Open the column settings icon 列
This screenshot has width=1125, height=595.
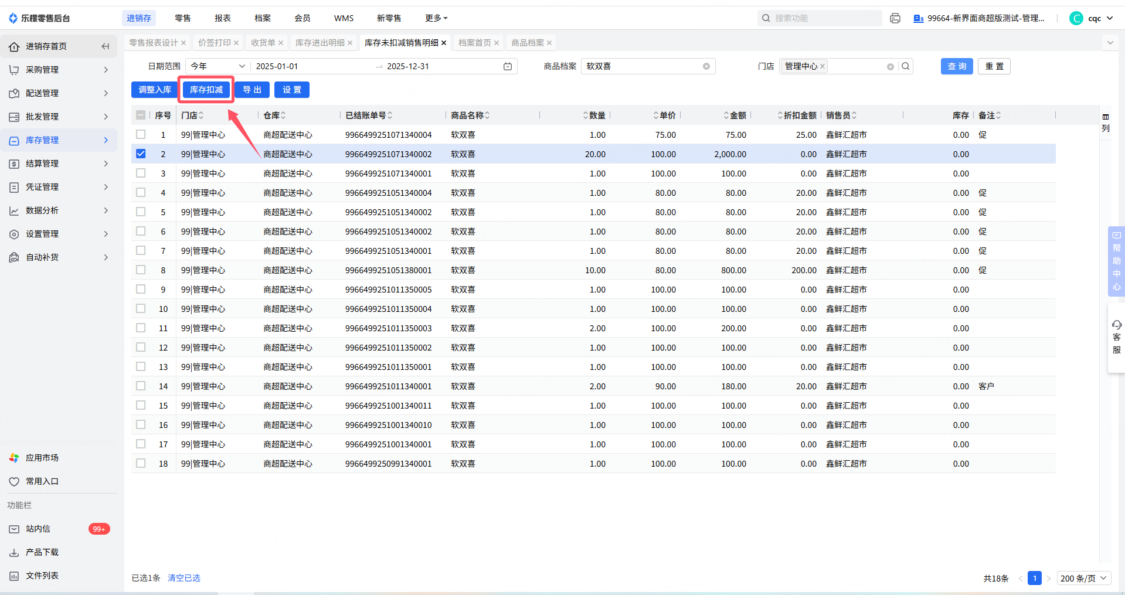click(1106, 123)
